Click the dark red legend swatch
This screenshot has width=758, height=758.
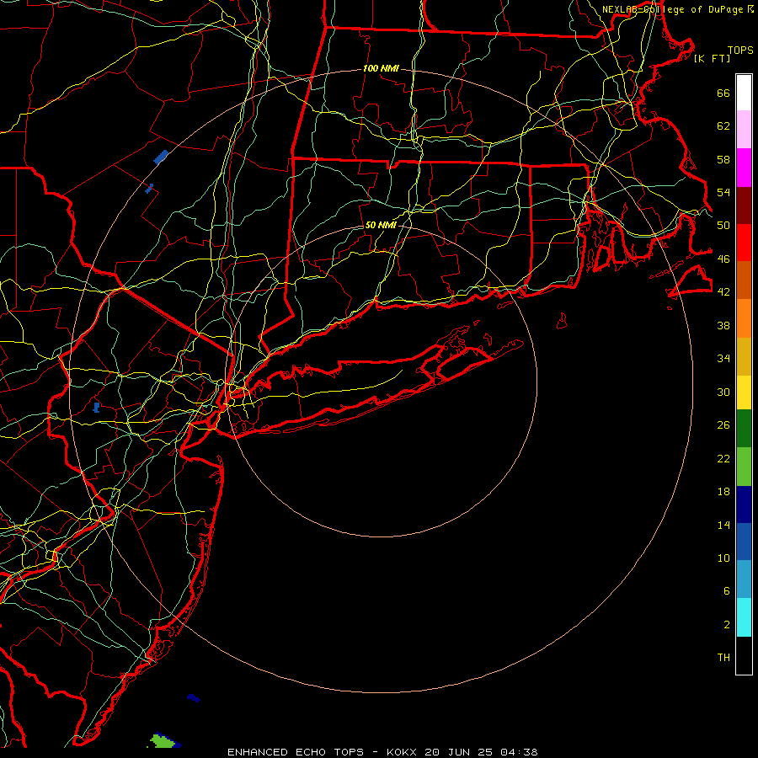744,206
